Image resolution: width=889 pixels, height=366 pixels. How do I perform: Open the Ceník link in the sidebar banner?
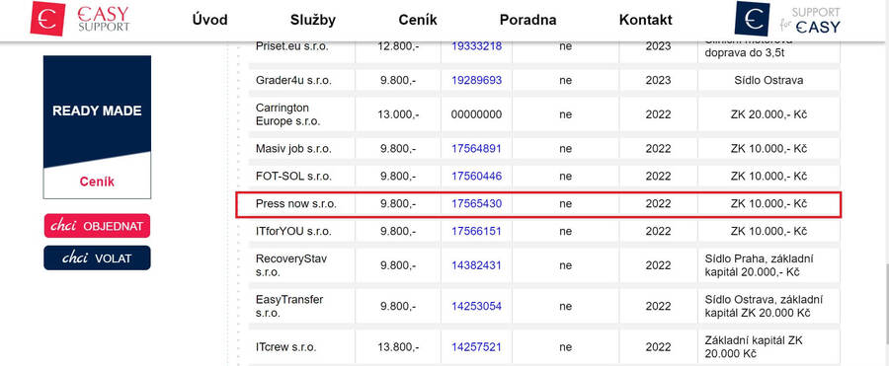97,182
